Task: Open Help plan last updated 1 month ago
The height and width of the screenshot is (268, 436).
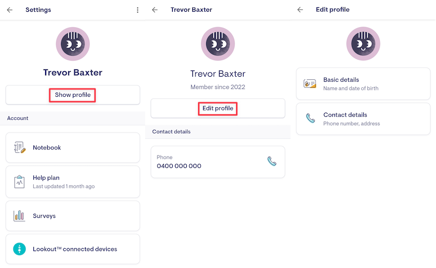Action: [73, 182]
